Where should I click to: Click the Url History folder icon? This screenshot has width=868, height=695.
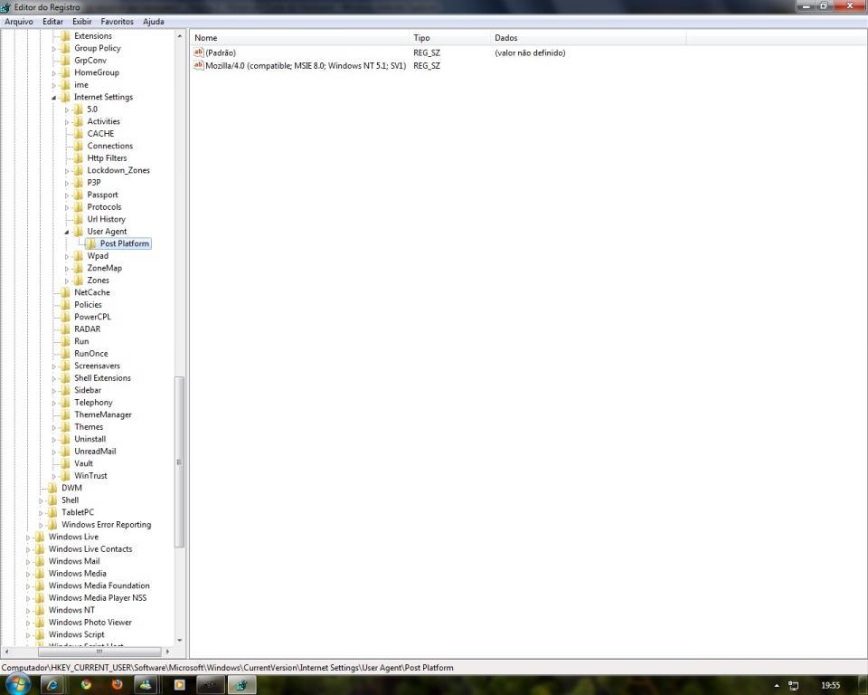79,219
